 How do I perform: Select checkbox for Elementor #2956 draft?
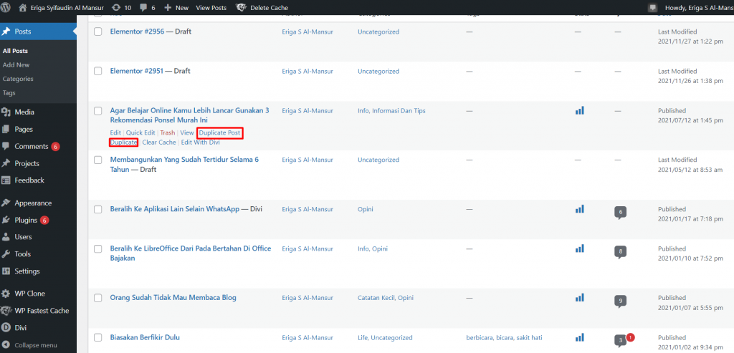(98, 32)
